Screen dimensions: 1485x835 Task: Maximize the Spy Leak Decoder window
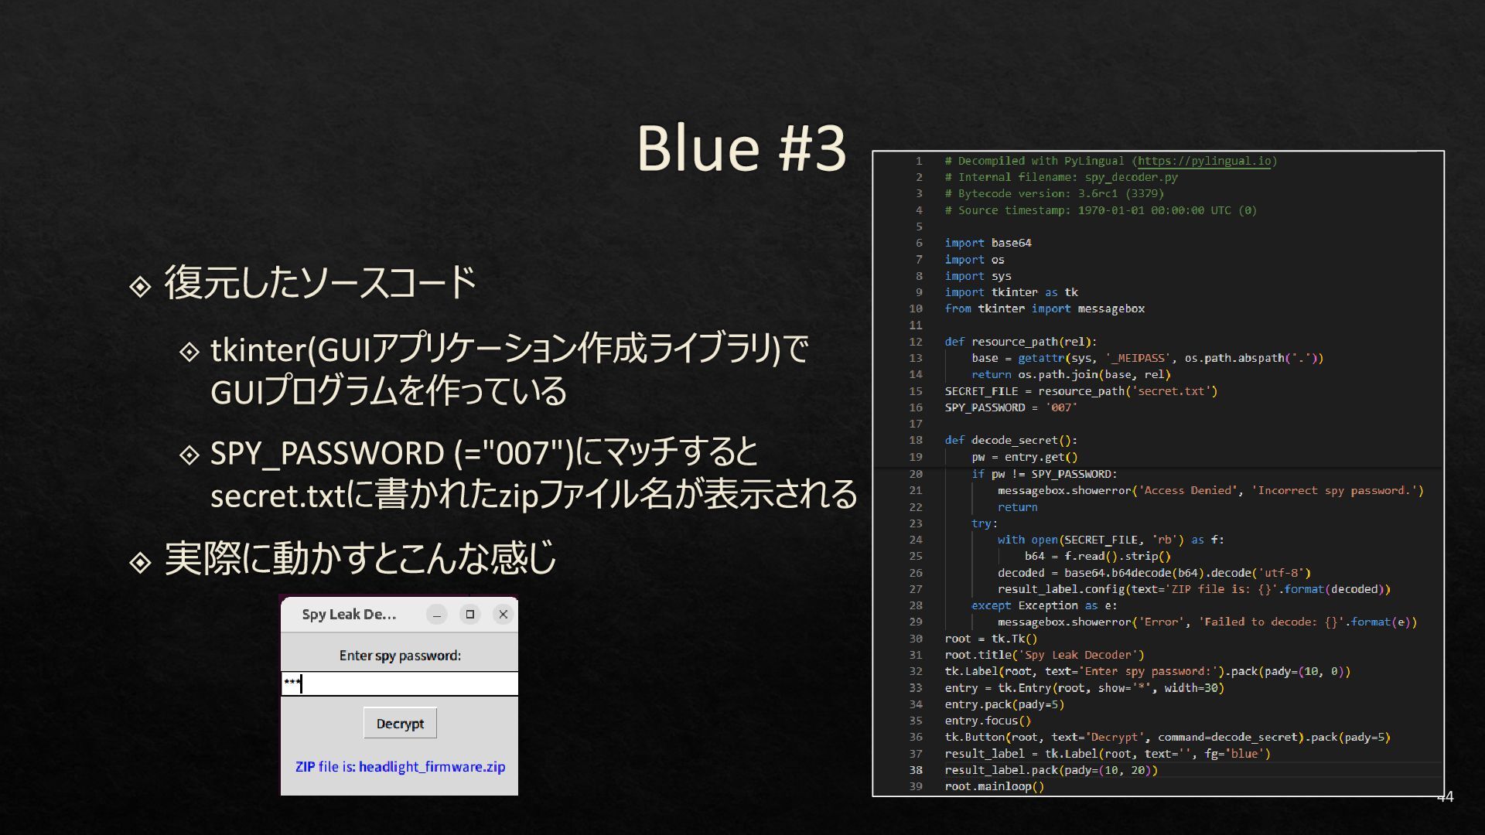click(469, 615)
